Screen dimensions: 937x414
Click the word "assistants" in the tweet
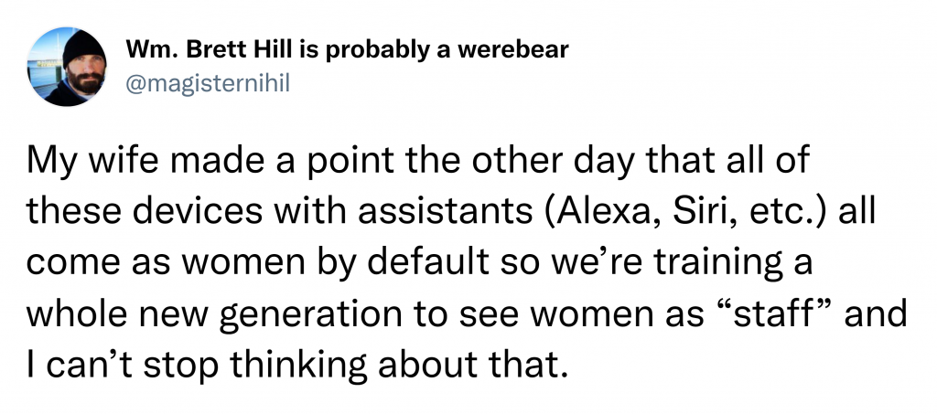coord(446,212)
